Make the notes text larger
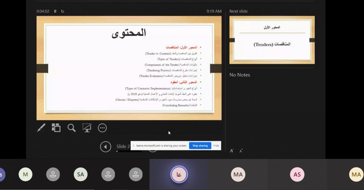The image size is (364, 190). 231,151
